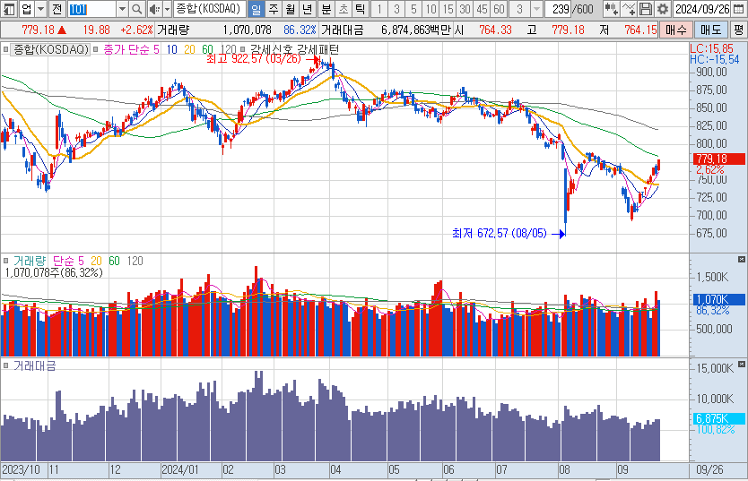Screen dimensions: 748x481
Task: Click the 5 moving average legend
Action: (156, 49)
